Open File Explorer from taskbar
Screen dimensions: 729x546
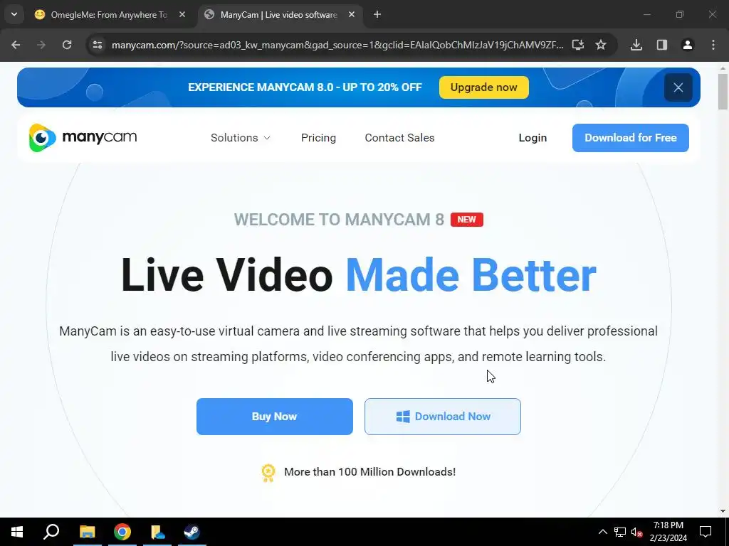tap(87, 532)
